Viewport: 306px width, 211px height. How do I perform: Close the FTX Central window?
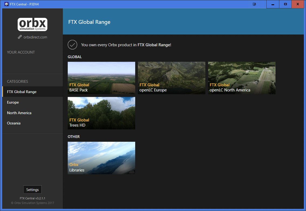pyautogui.click(x=298, y=4)
